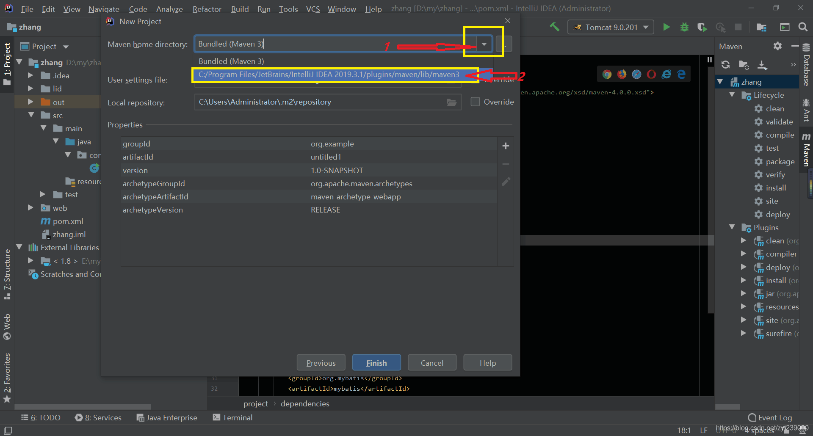Select the Bundled (Maven 3) list option

click(343, 61)
